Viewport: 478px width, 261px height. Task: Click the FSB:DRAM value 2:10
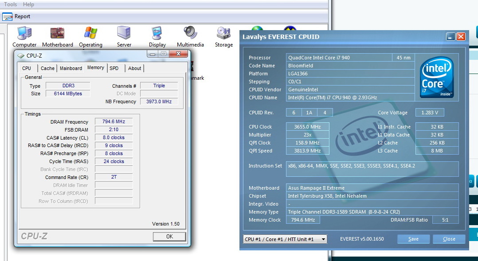114,129
